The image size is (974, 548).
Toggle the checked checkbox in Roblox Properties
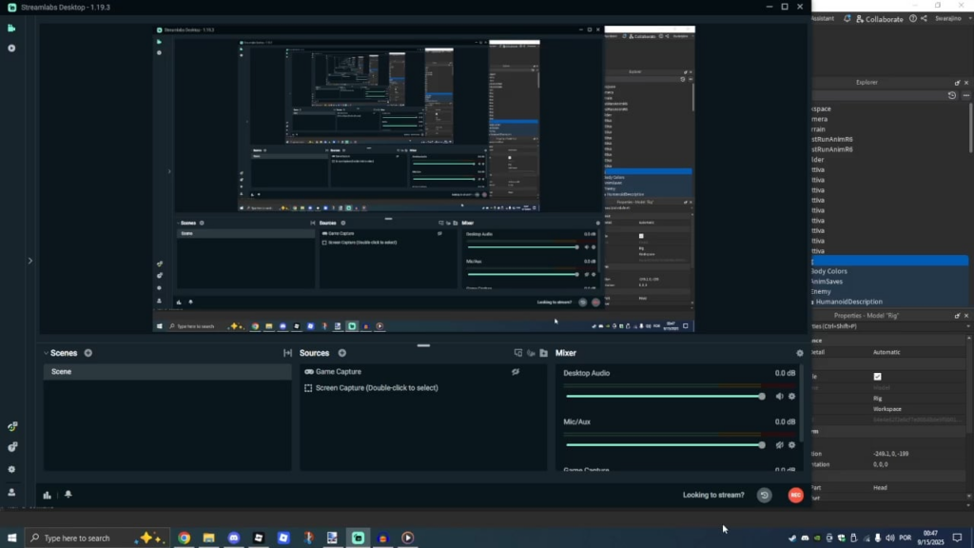(877, 377)
